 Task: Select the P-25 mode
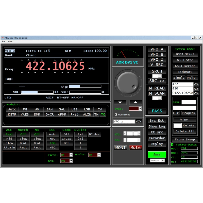pyautogui.click(x=74, y=114)
